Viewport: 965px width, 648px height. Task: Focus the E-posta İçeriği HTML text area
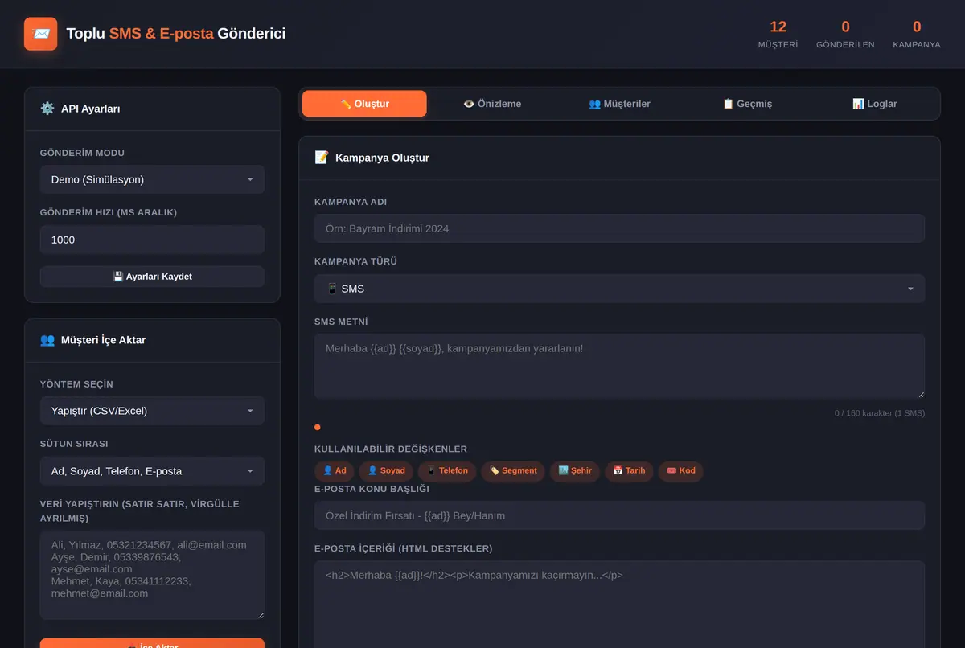[619, 605]
